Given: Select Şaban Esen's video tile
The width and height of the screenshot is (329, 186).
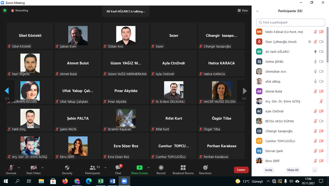Looking at the screenshot, I should pos(78,35).
